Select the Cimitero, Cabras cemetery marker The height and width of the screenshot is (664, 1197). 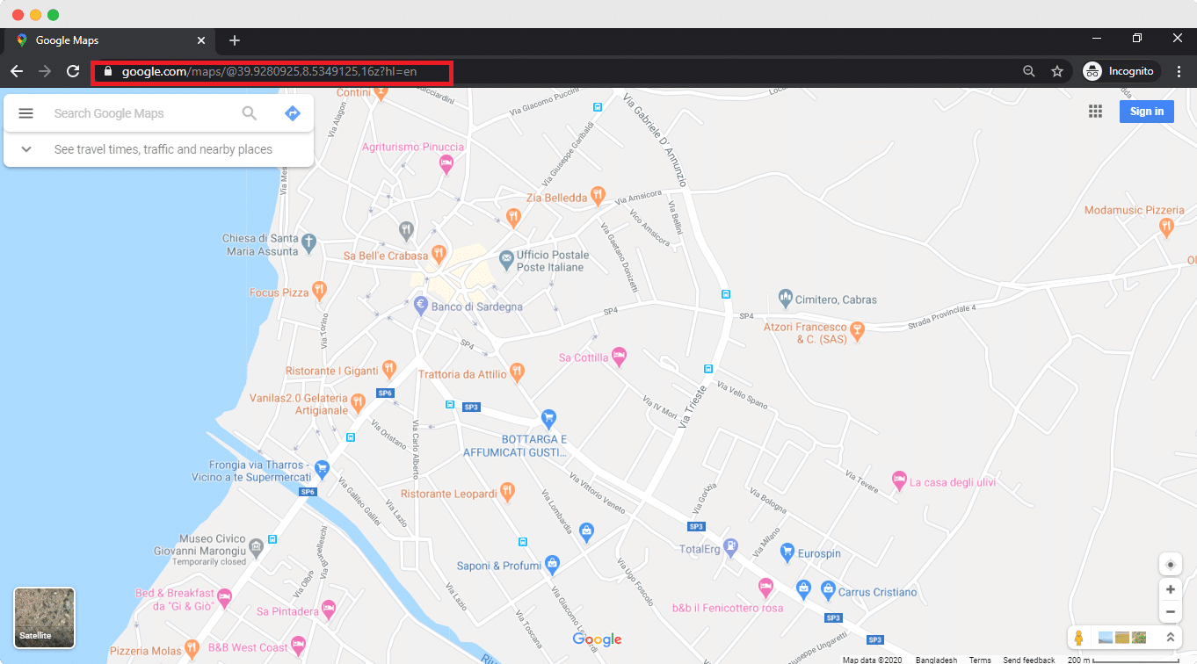pyautogui.click(x=786, y=298)
